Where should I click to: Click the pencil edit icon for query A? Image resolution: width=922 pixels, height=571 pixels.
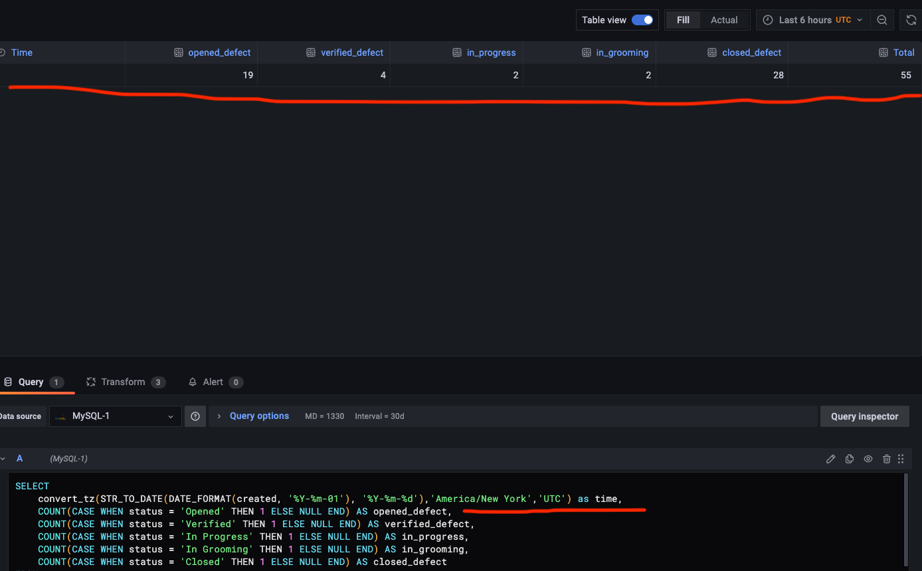tap(831, 459)
